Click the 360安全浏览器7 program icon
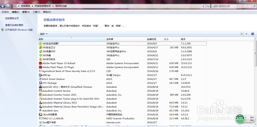257x127 pixels. click(x=40, y=44)
